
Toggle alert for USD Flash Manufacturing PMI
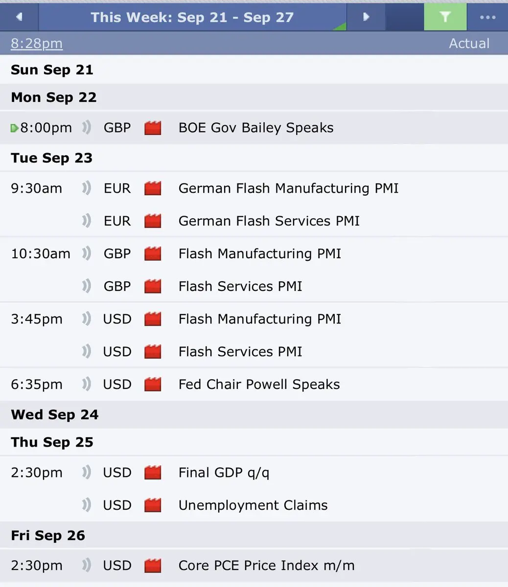pos(87,318)
